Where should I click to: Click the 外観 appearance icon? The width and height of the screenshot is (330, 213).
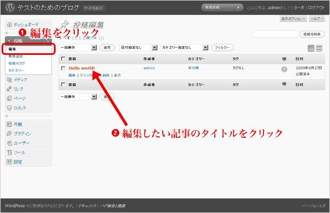(x=9, y=125)
